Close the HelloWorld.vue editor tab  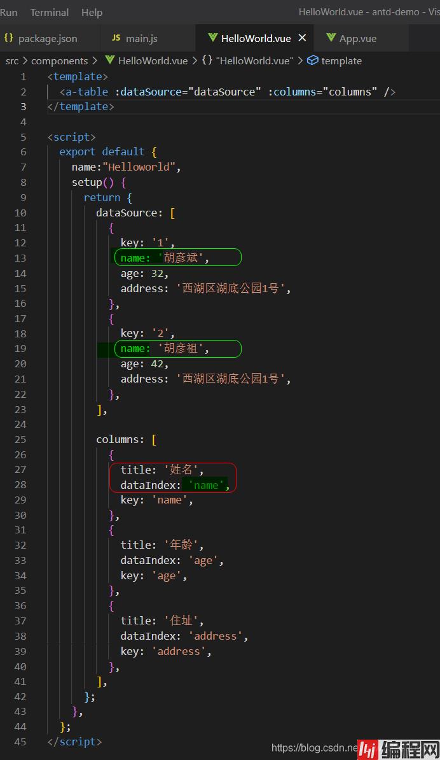click(302, 38)
